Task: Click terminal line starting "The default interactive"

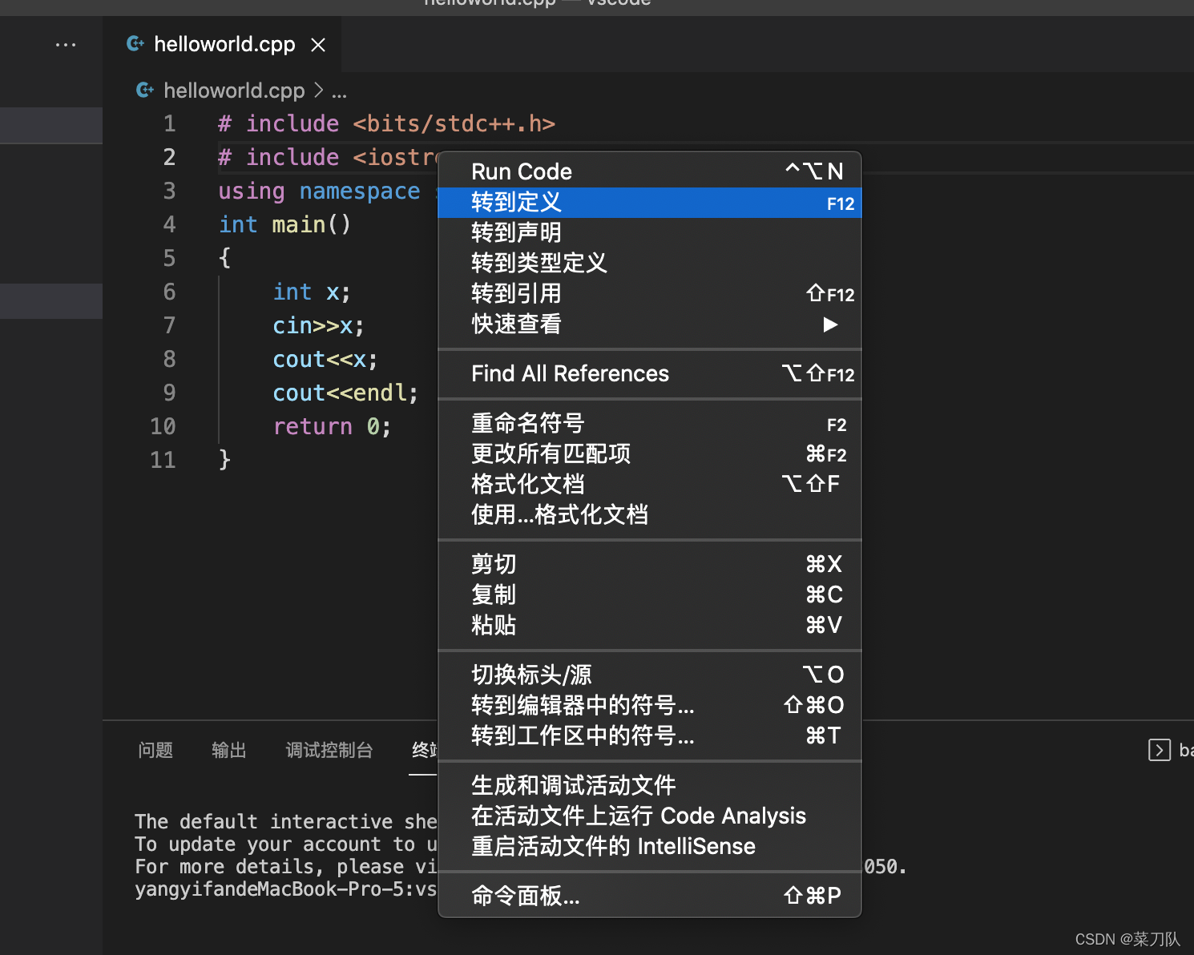Action: tap(286, 821)
